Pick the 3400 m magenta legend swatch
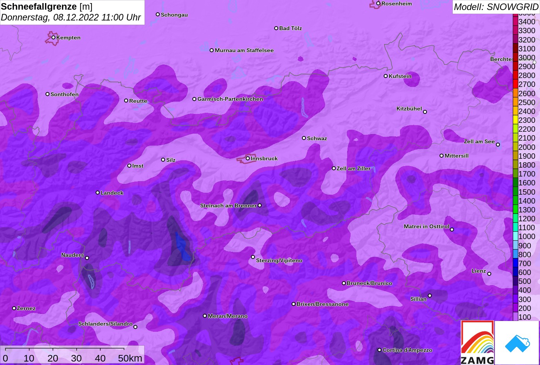 (x=515, y=21)
